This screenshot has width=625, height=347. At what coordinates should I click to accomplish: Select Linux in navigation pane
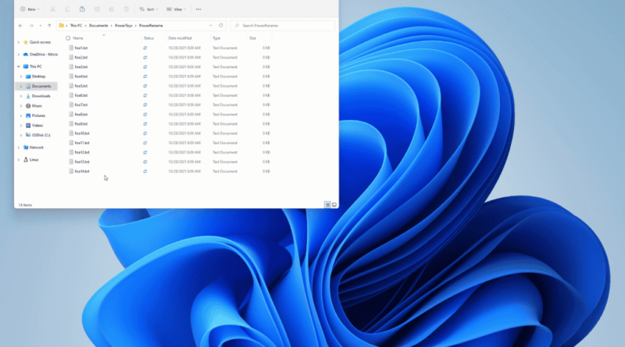pyautogui.click(x=34, y=160)
